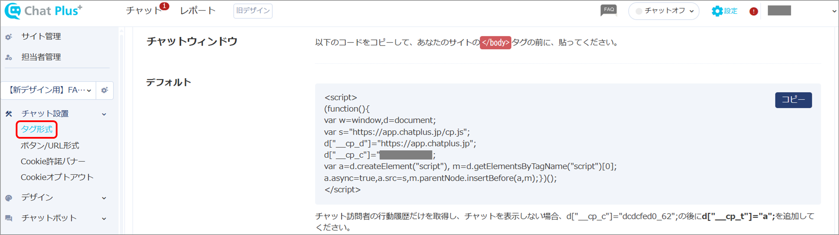This screenshot has width=839, height=235.
Task: Click the チャットボット chat bubbles icon
Action: point(9,218)
